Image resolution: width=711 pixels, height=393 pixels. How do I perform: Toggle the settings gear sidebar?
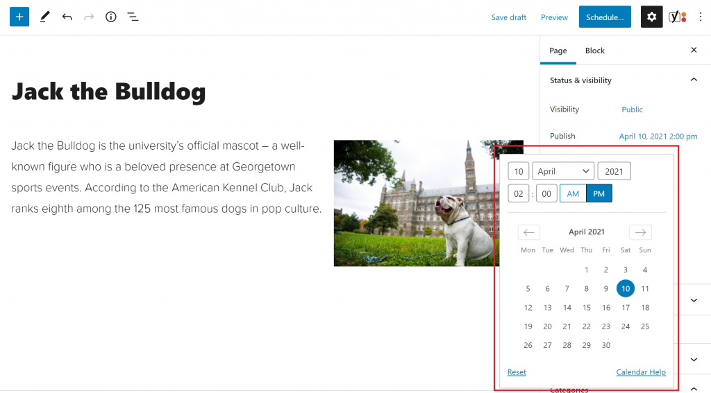click(x=651, y=17)
